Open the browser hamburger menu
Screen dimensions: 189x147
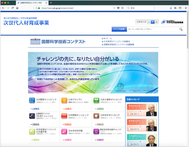186,8
